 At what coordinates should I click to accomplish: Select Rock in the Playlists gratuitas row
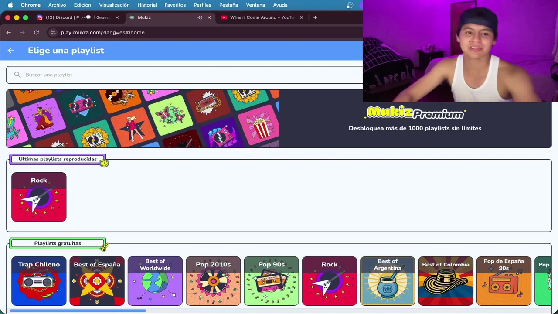tap(330, 281)
